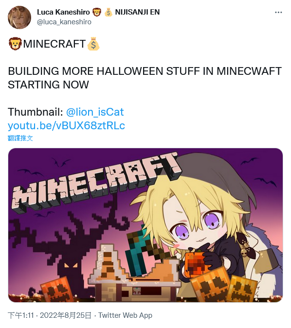Click the NIJISANJI EN text in name

point(137,12)
